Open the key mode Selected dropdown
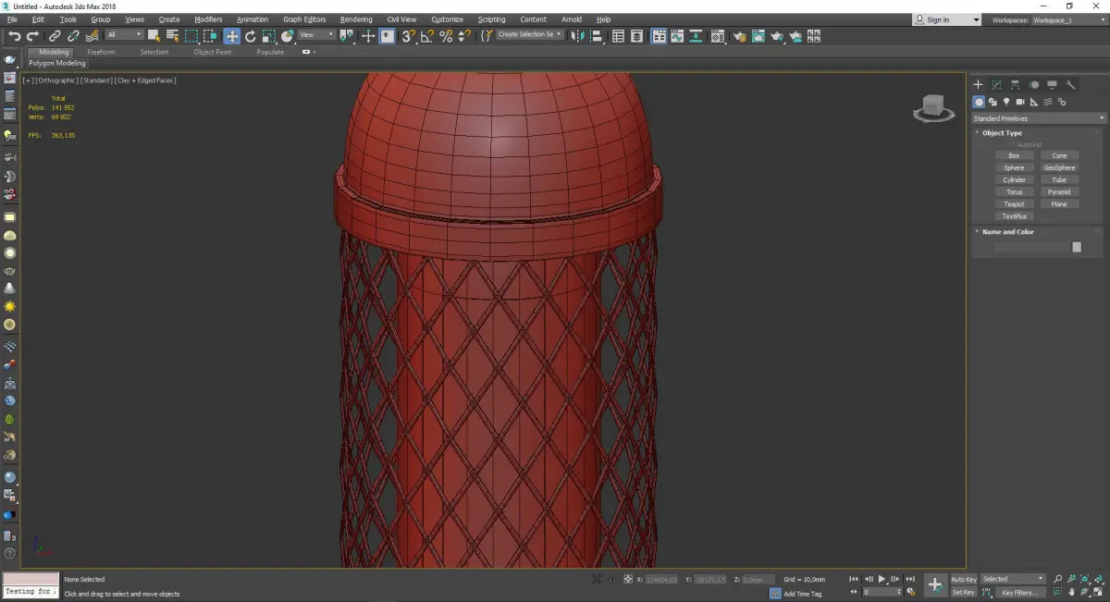The image size is (1110, 602). (x=1013, y=579)
